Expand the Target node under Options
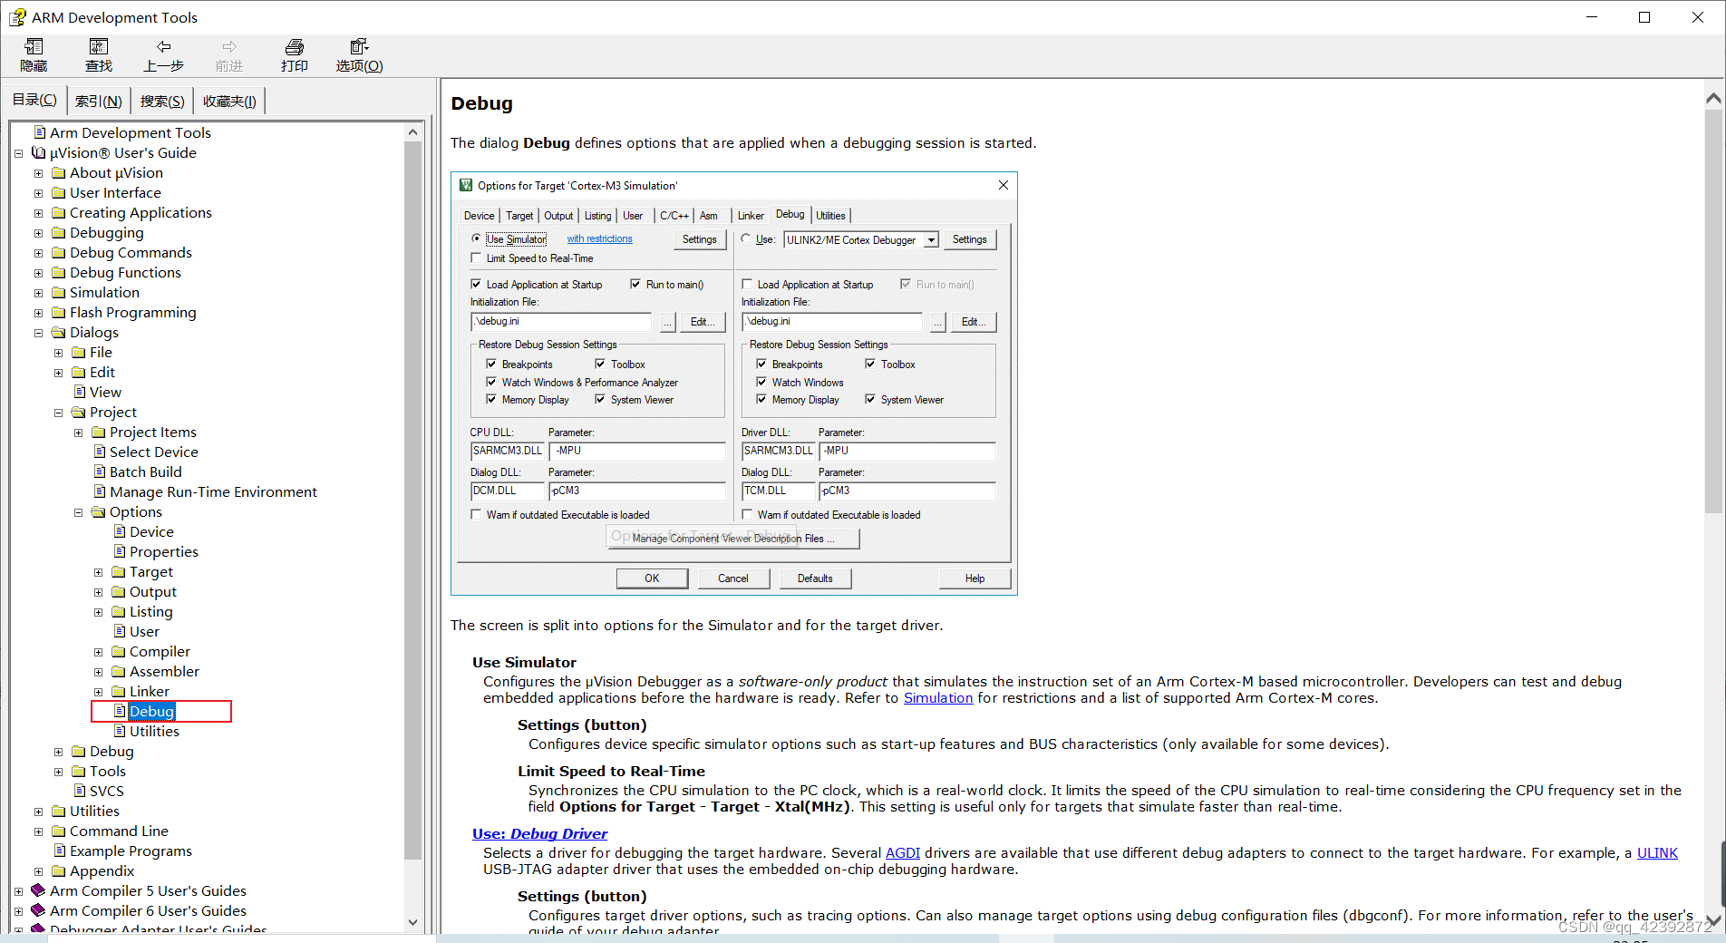The image size is (1726, 943). click(x=98, y=572)
